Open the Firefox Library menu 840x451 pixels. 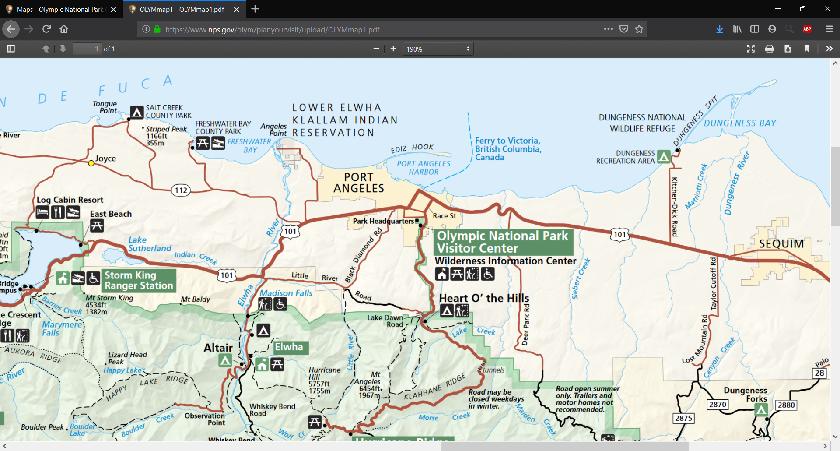pos(737,29)
